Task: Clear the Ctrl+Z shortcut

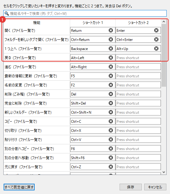Action: tap(111, 167)
